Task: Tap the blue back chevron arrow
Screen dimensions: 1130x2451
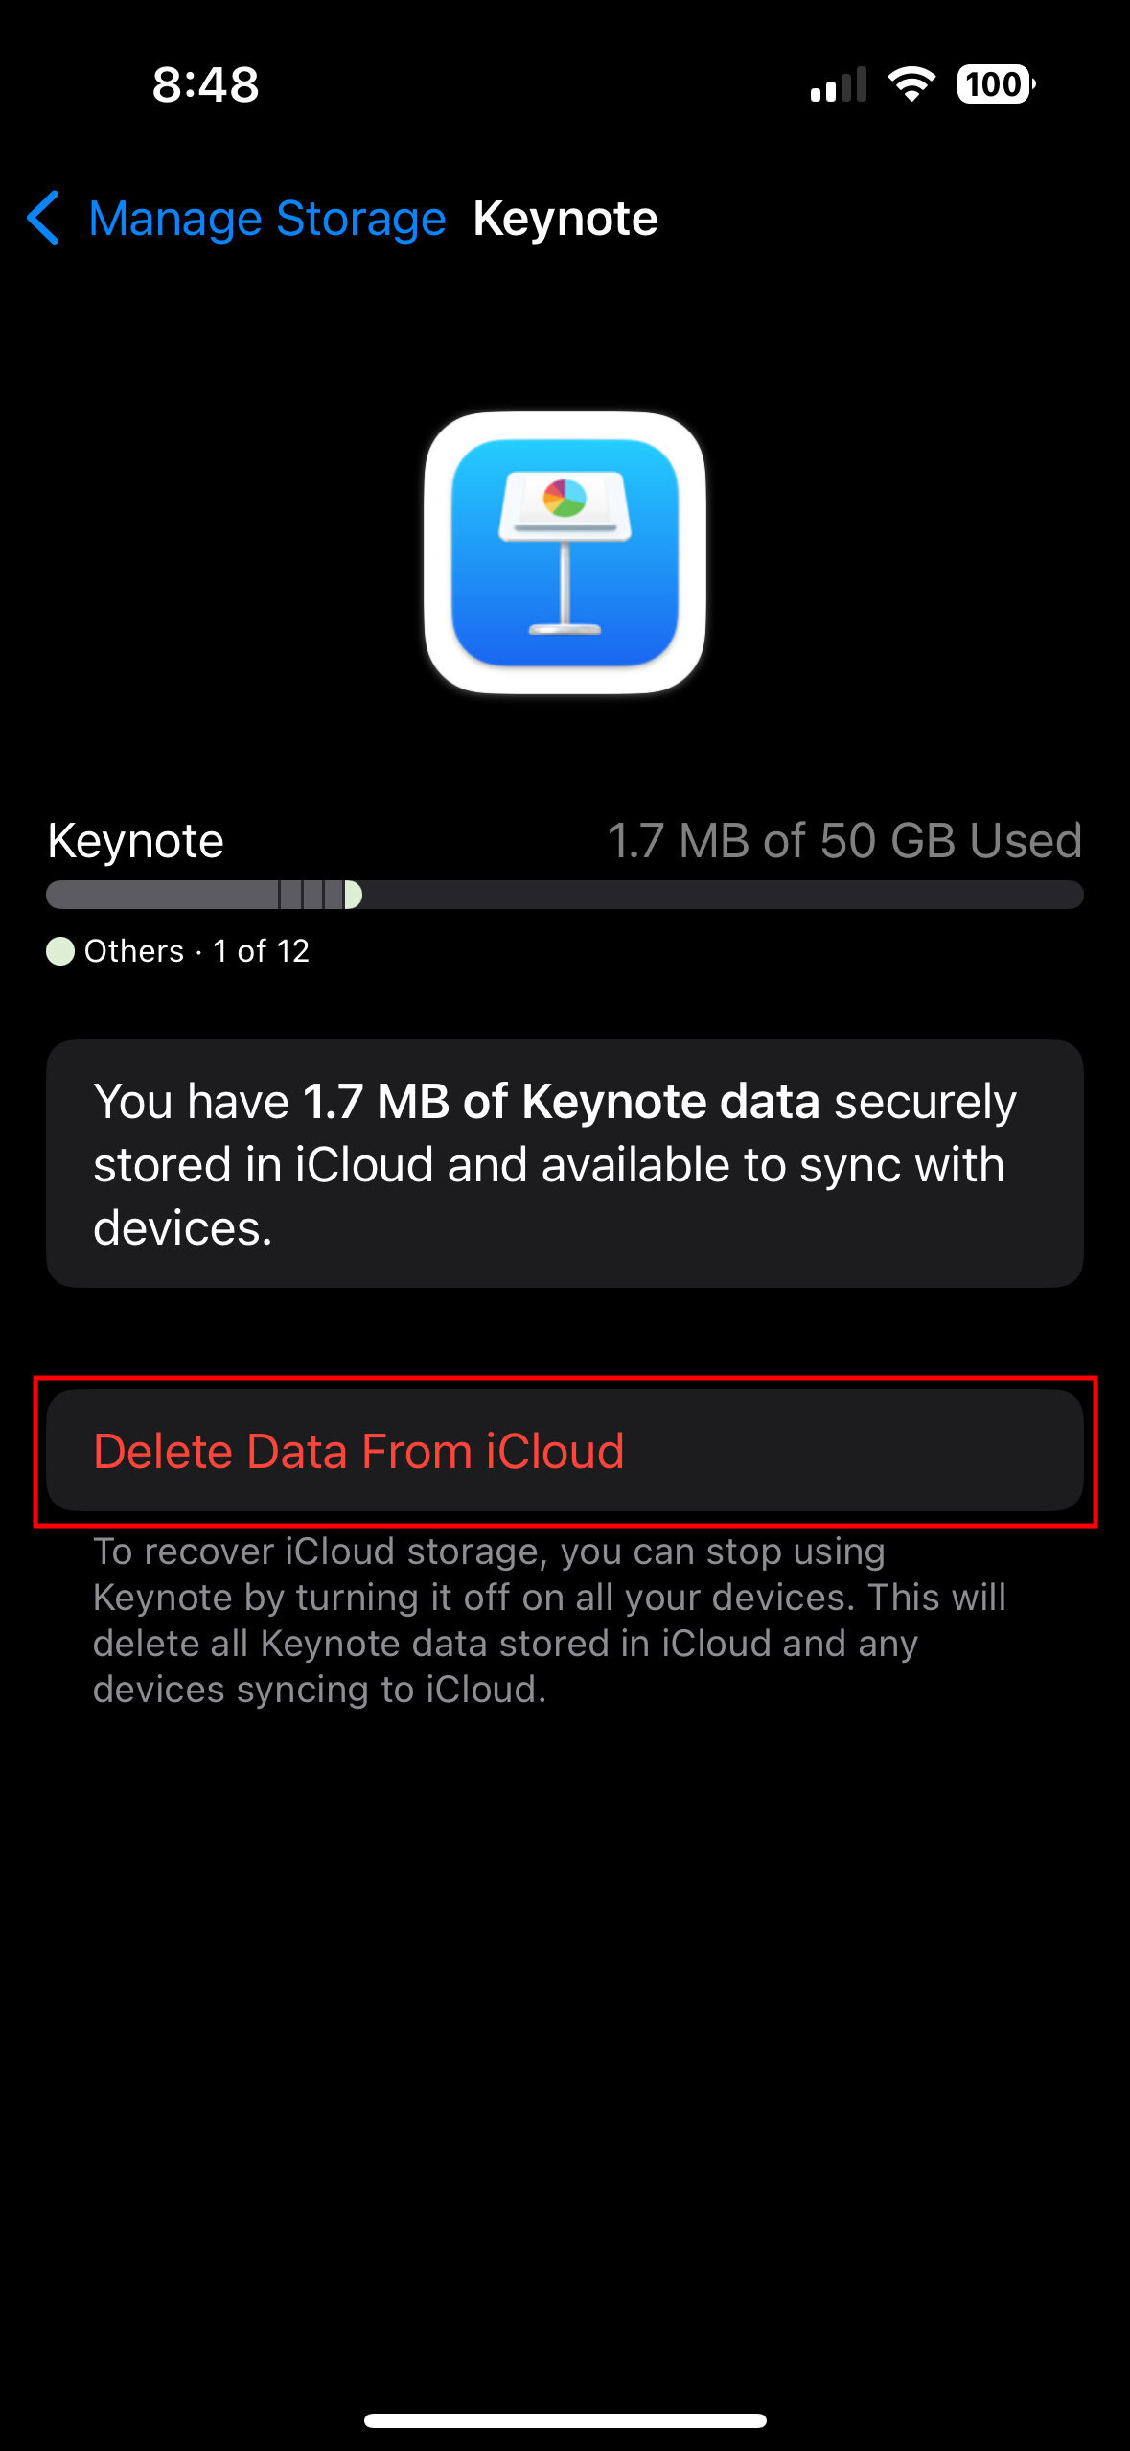Action: [44, 218]
